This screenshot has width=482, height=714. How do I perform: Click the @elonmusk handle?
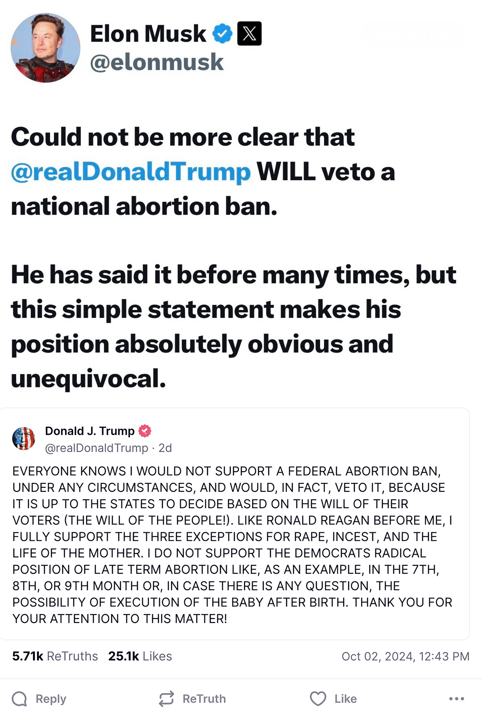pyautogui.click(x=155, y=62)
